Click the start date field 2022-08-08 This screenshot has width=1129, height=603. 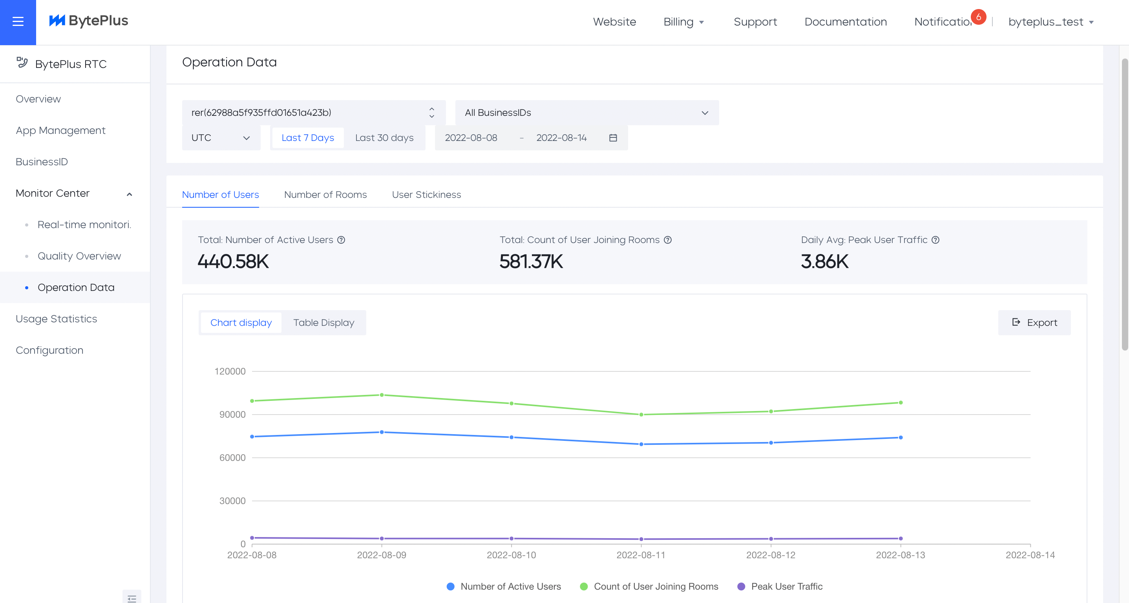[471, 138]
